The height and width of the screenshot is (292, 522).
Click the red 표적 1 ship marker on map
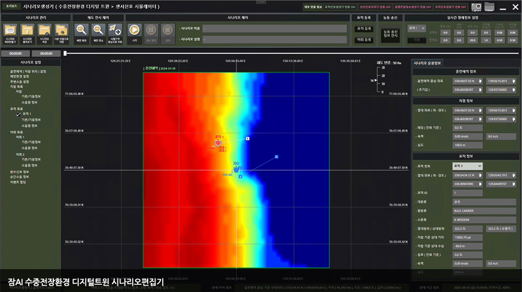click(218, 143)
